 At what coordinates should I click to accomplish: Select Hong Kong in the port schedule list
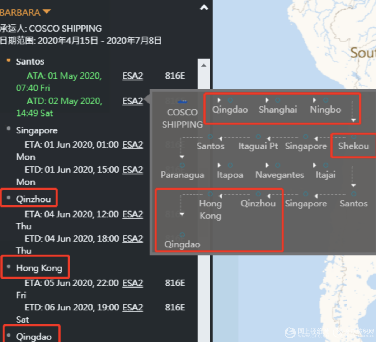pyautogui.click(x=39, y=268)
